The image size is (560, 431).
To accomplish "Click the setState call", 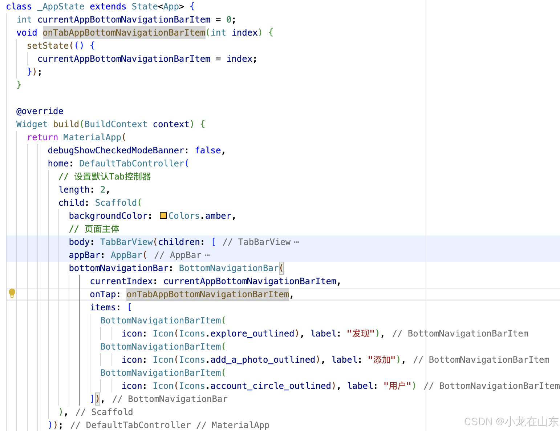I will pyautogui.click(x=48, y=46).
